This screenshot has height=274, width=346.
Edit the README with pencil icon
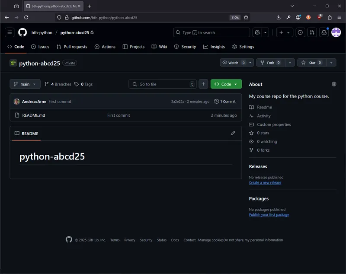click(233, 133)
